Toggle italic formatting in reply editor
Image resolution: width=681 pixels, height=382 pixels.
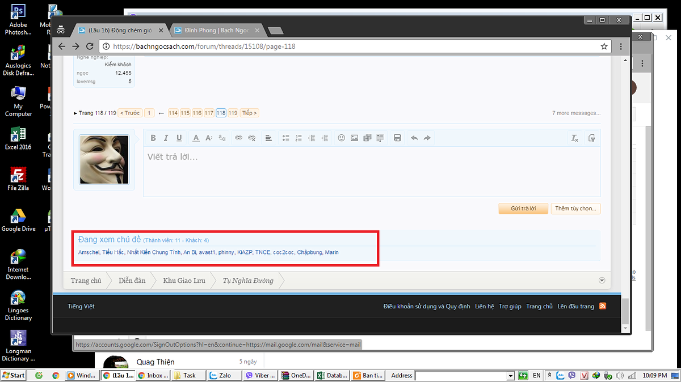(x=166, y=138)
